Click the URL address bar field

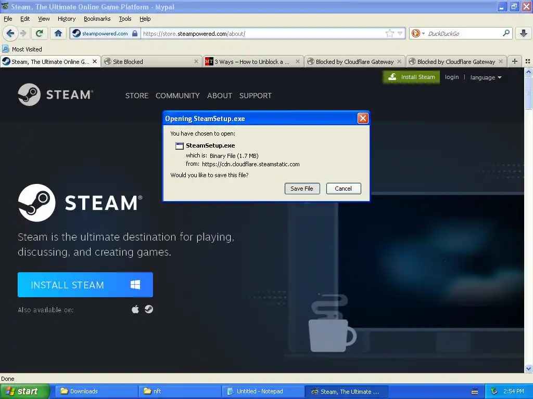coord(263,33)
